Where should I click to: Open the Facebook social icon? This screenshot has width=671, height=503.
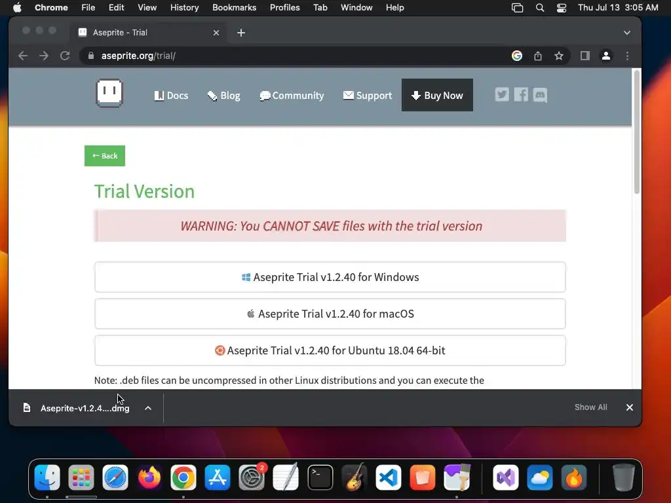[521, 94]
